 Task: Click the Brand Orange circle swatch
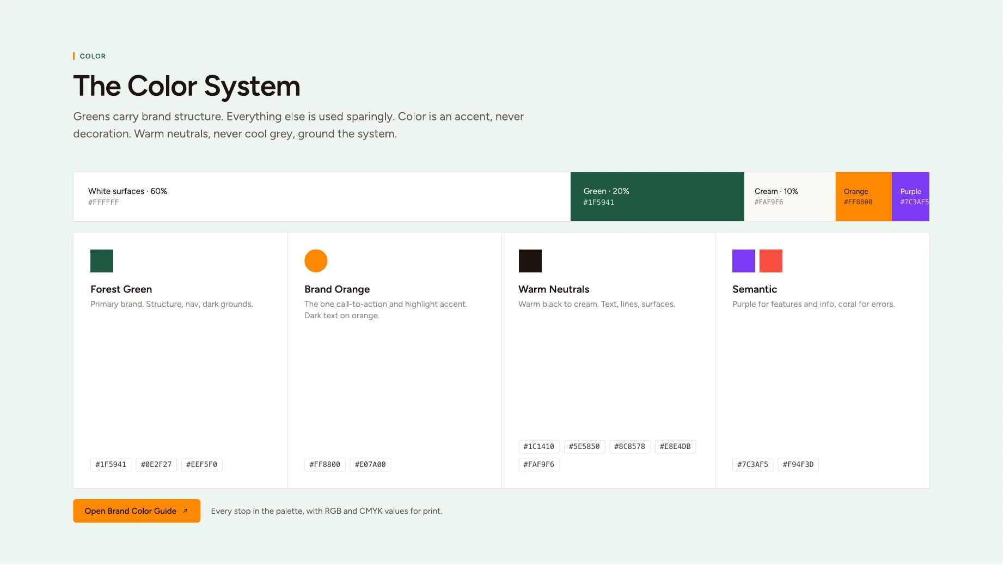click(x=316, y=261)
